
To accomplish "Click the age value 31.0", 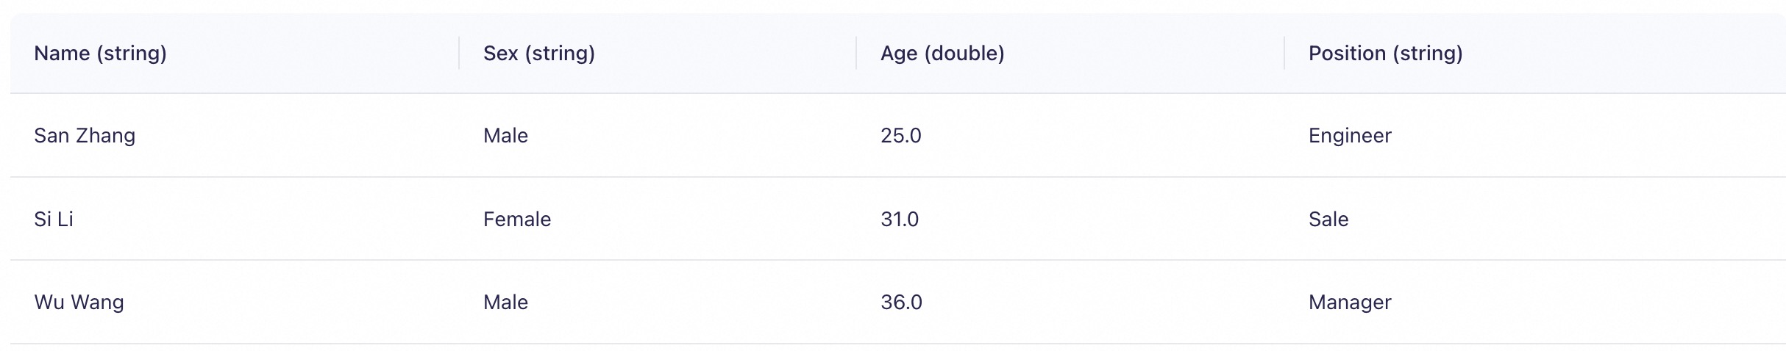I will [x=899, y=220].
